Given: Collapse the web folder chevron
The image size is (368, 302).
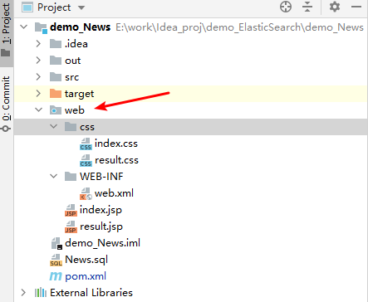Looking at the screenshot, I should (x=39, y=110).
